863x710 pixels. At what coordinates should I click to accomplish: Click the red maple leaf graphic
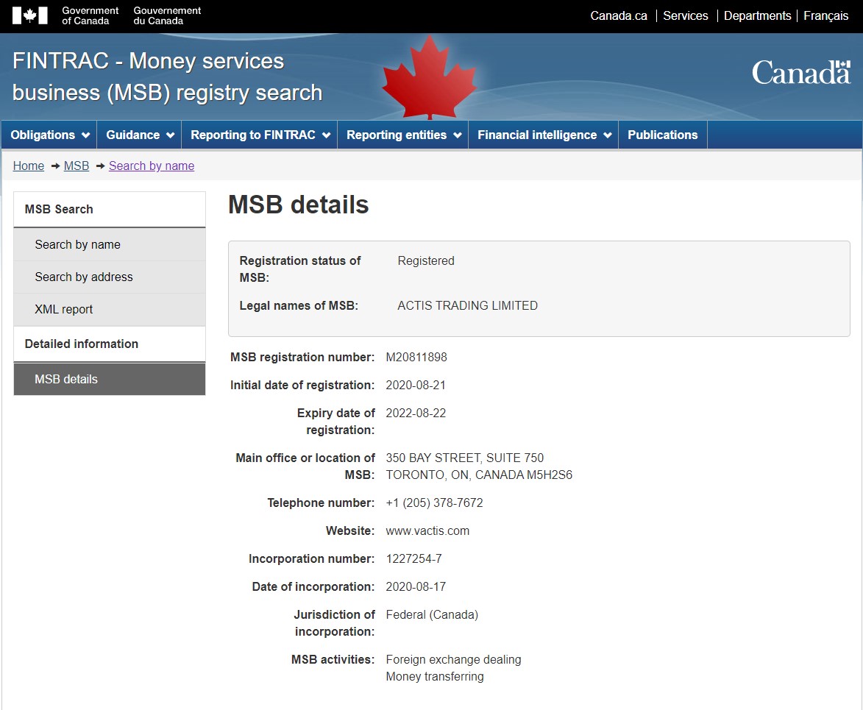pos(430,77)
